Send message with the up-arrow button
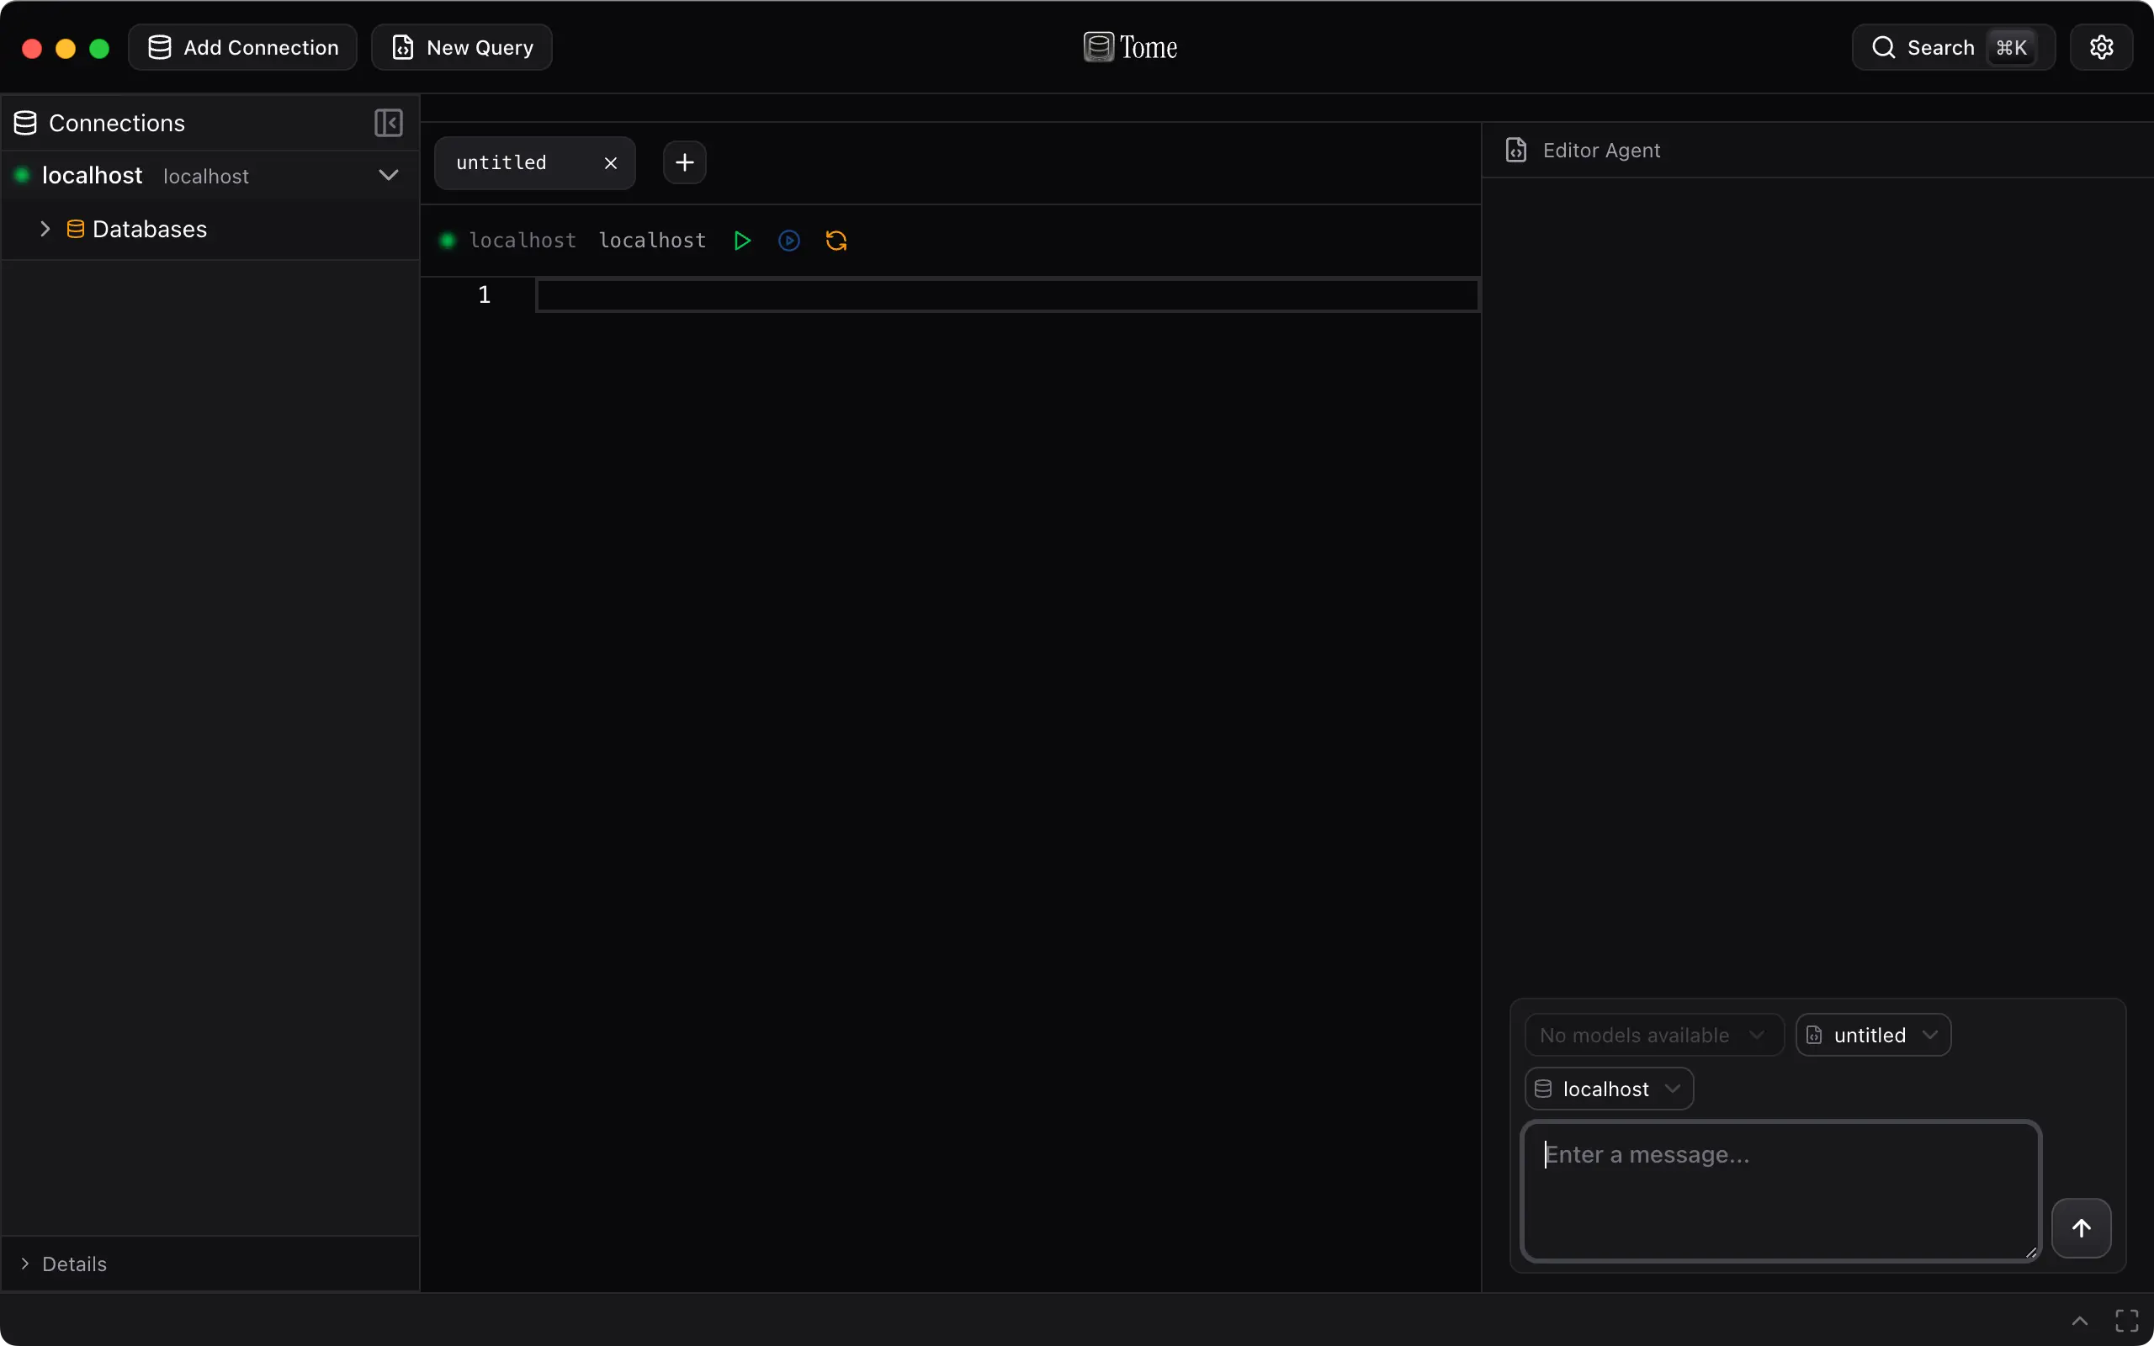 pyautogui.click(x=2080, y=1227)
